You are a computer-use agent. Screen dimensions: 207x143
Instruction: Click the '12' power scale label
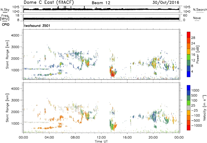(x=193, y=60)
